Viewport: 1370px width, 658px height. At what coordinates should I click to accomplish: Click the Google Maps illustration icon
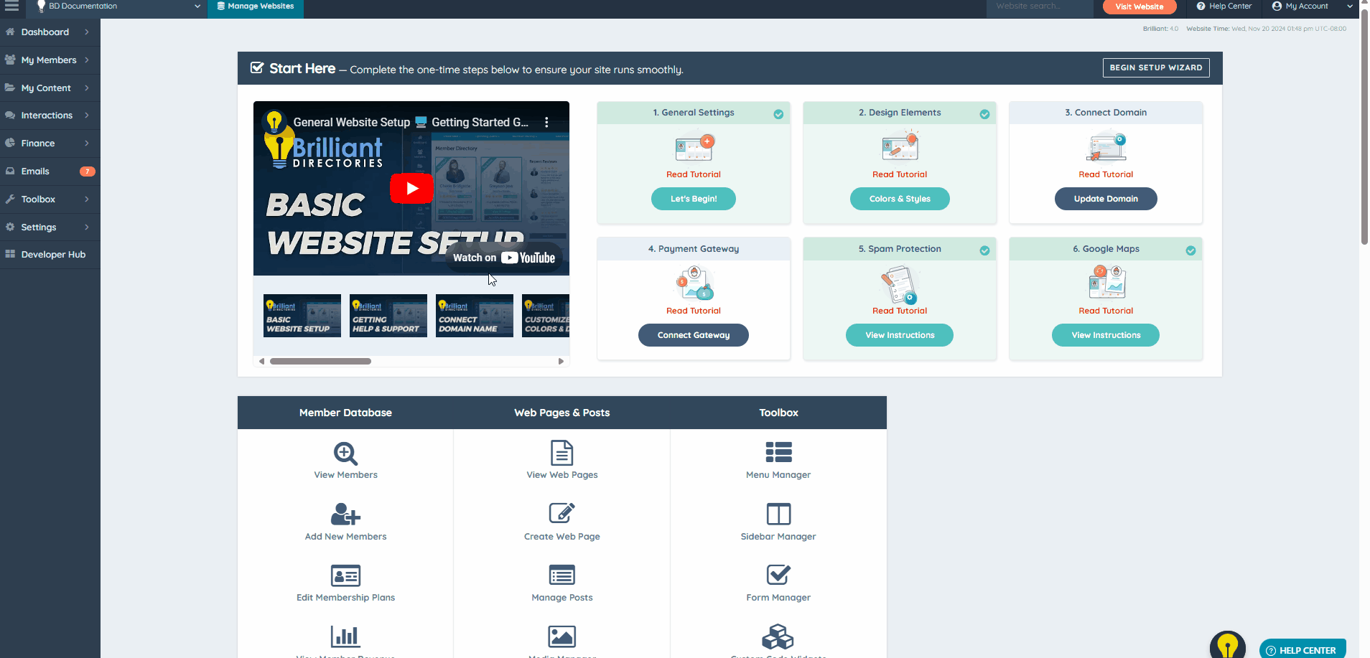click(x=1106, y=282)
